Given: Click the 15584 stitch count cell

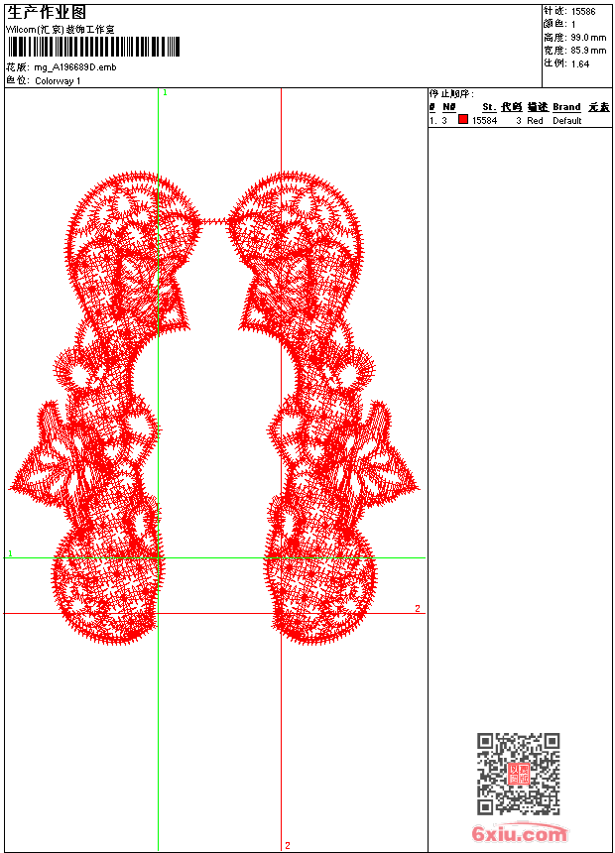Looking at the screenshot, I should pos(484,121).
